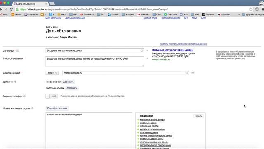Click добавить next to Быстрые ссылки

tap(72, 88)
